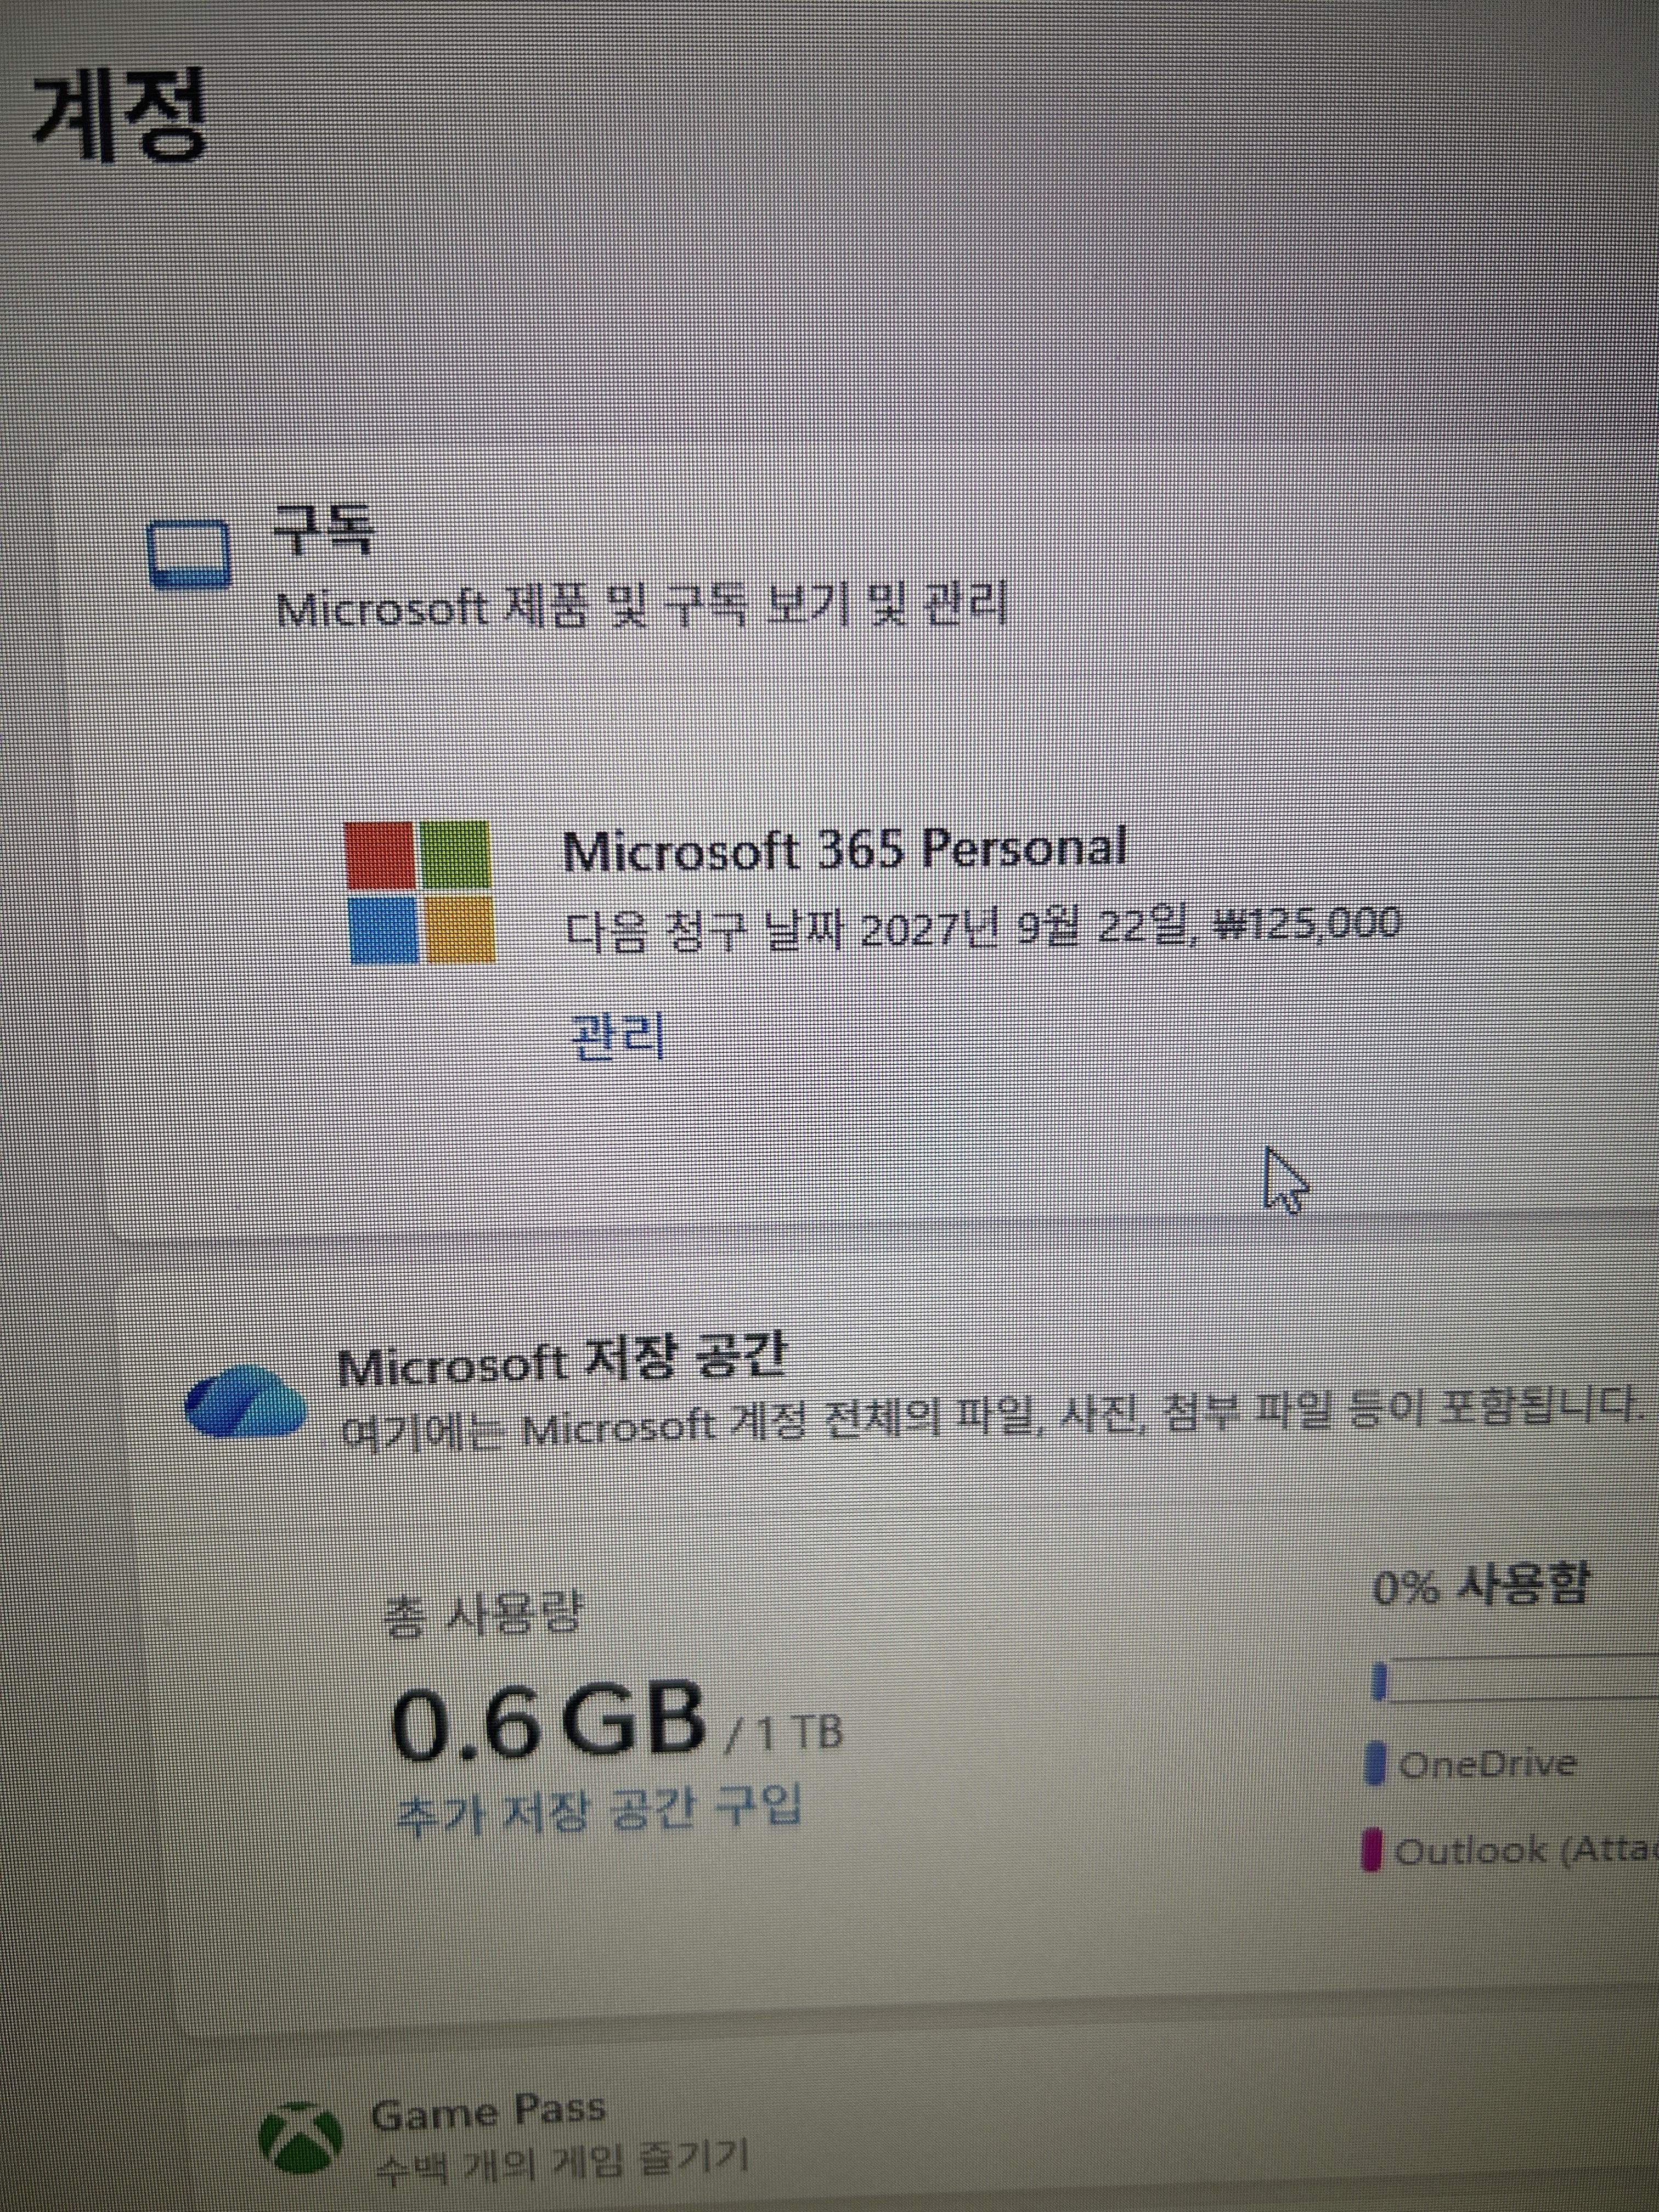The height and width of the screenshot is (2212, 1659).
Task: Open the 관리 link under Microsoft 365 Personal
Action: coord(617,1036)
